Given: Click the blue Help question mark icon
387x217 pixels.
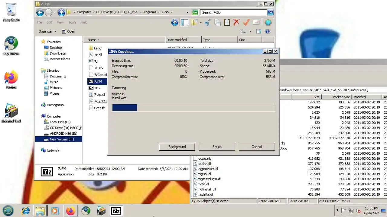Looking at the screenshot, I should pos(267,31).
